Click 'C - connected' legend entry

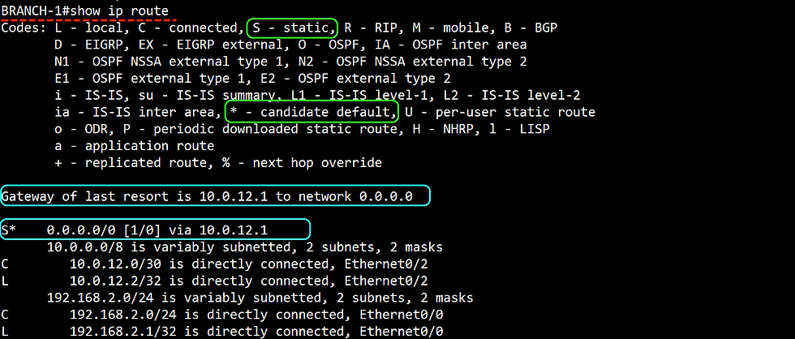click(187, 28)
